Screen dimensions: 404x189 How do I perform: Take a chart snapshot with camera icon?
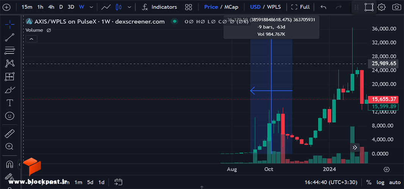point(396,7)
